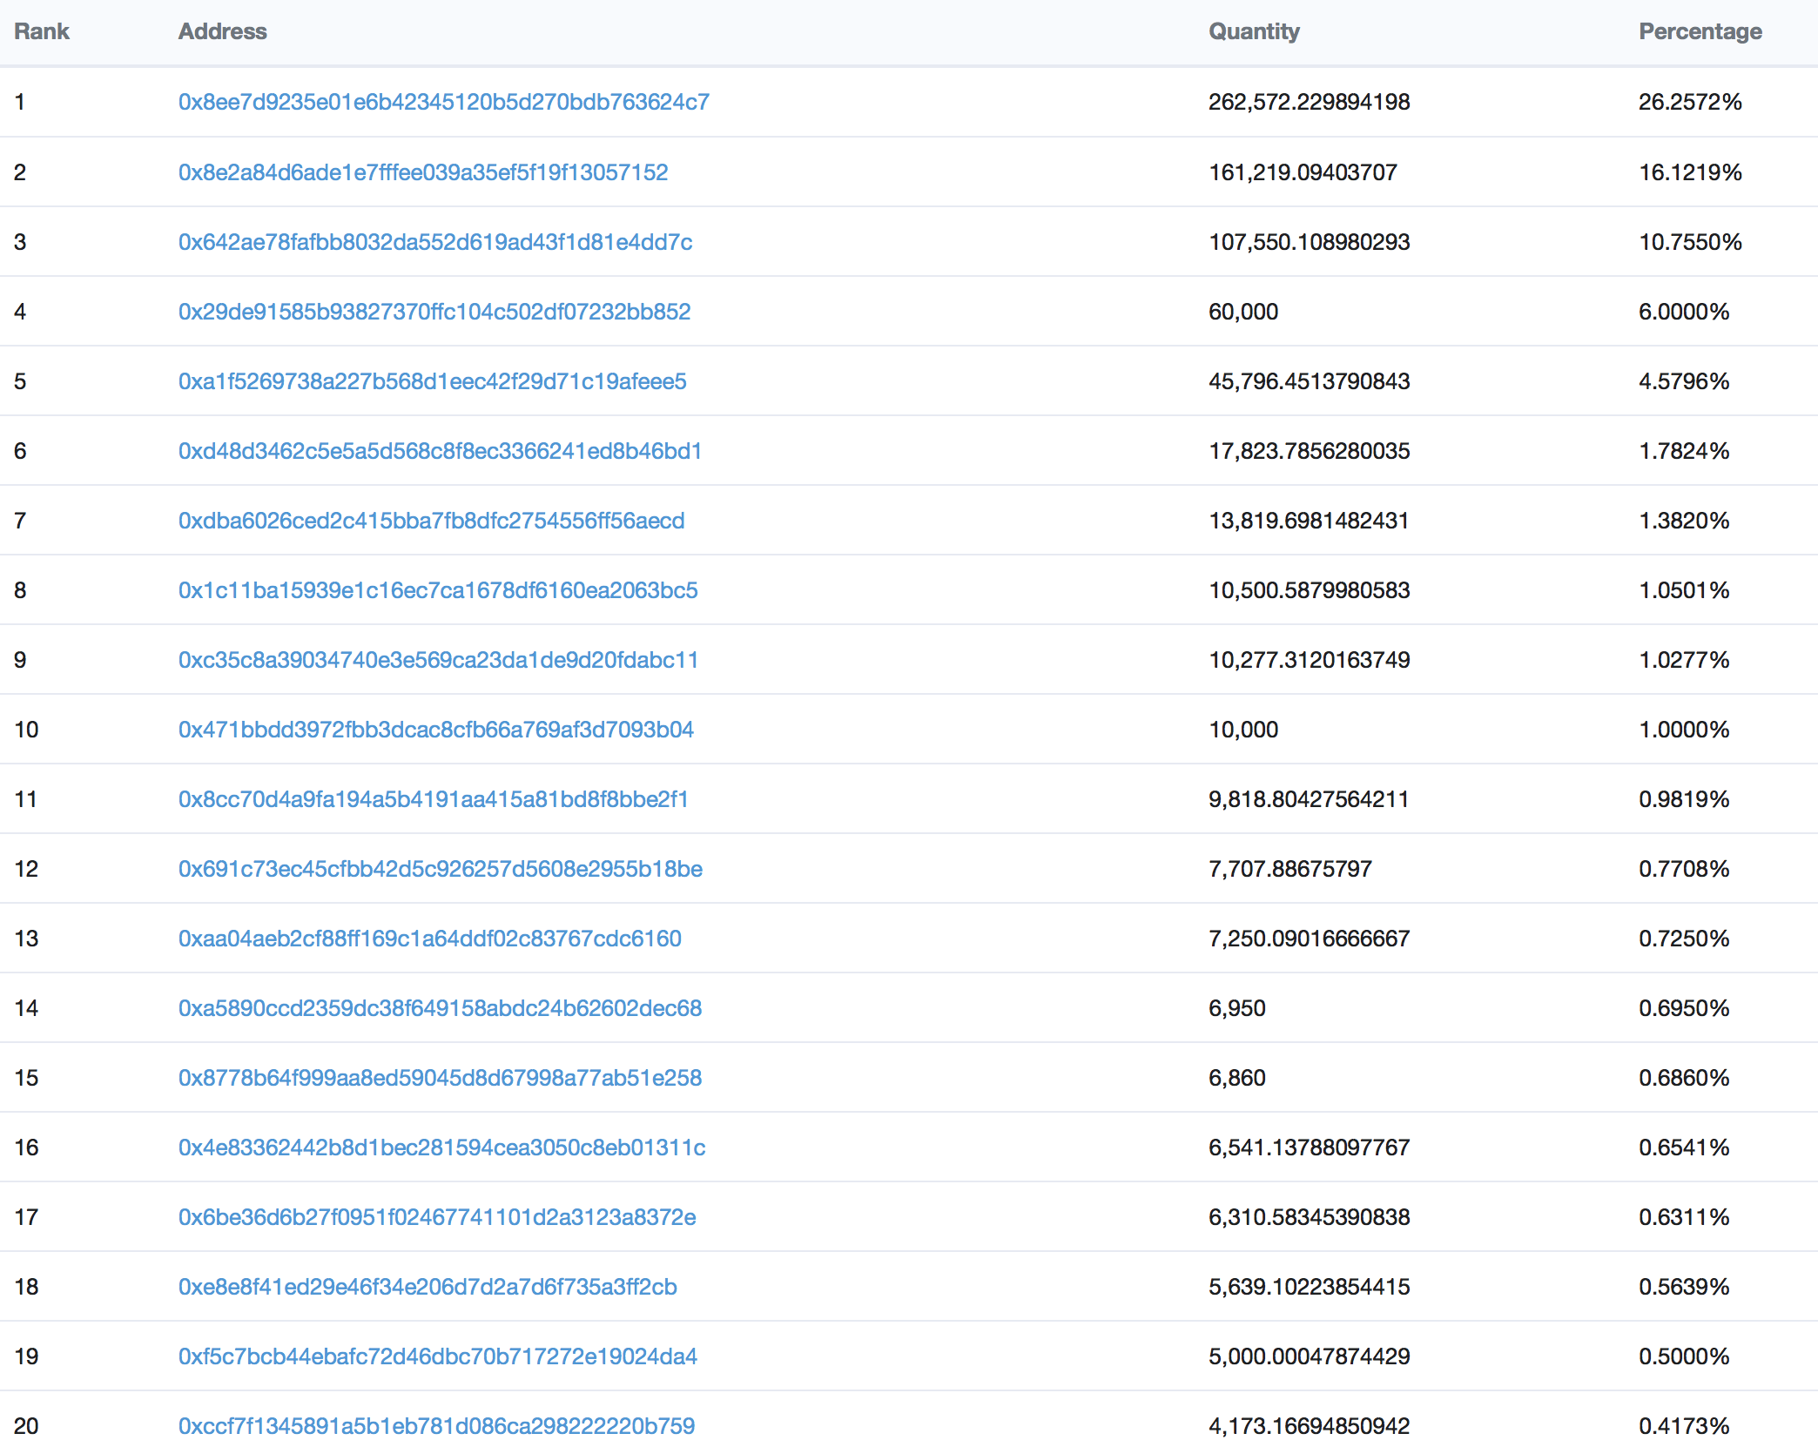The width and height of the screenshot is (1818, 1447).
Task: Open address 0xa1f5269738a227b568d1eec42f29d71c19afeee5
Action: (432, 381)
